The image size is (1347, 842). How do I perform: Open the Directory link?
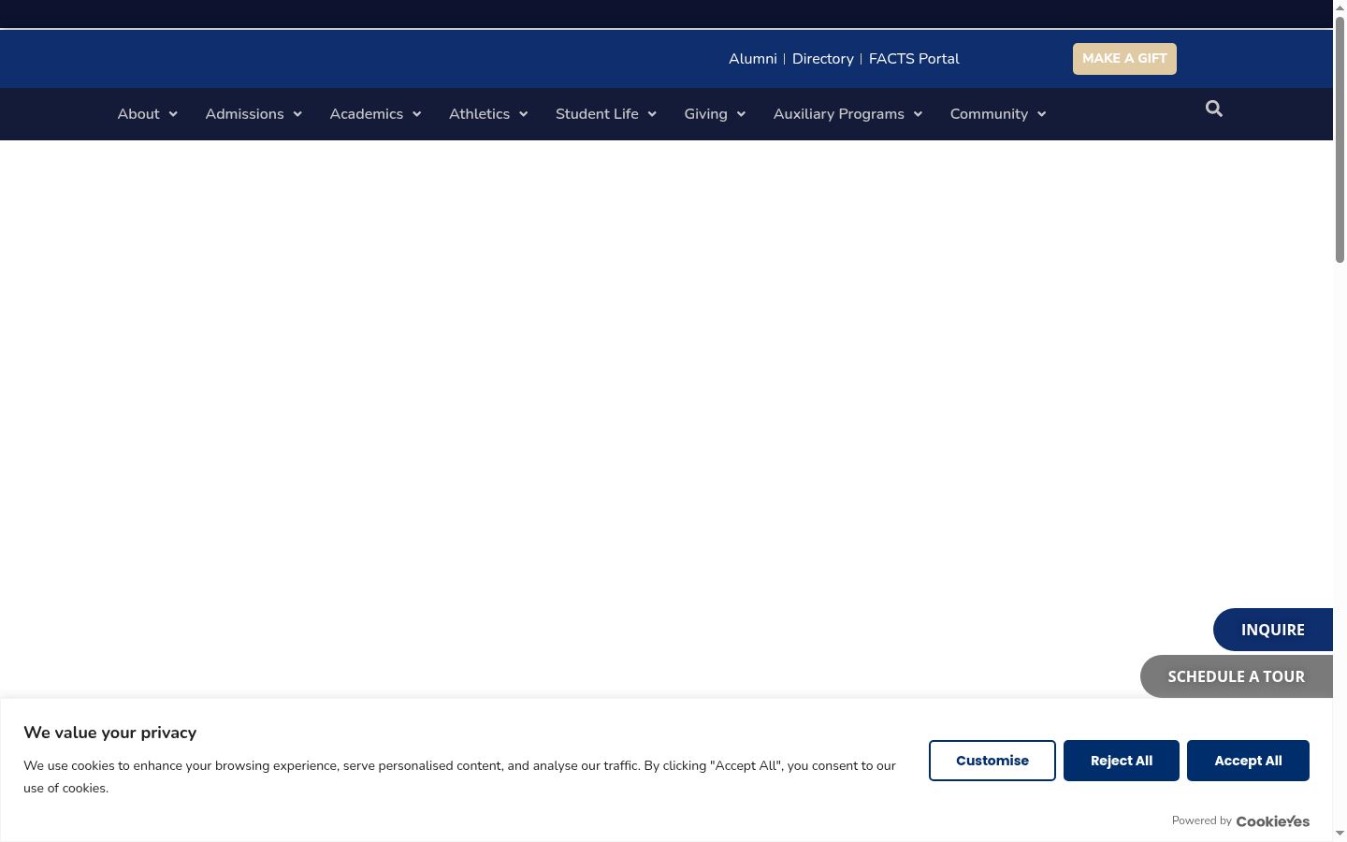(x=823, y=59)
